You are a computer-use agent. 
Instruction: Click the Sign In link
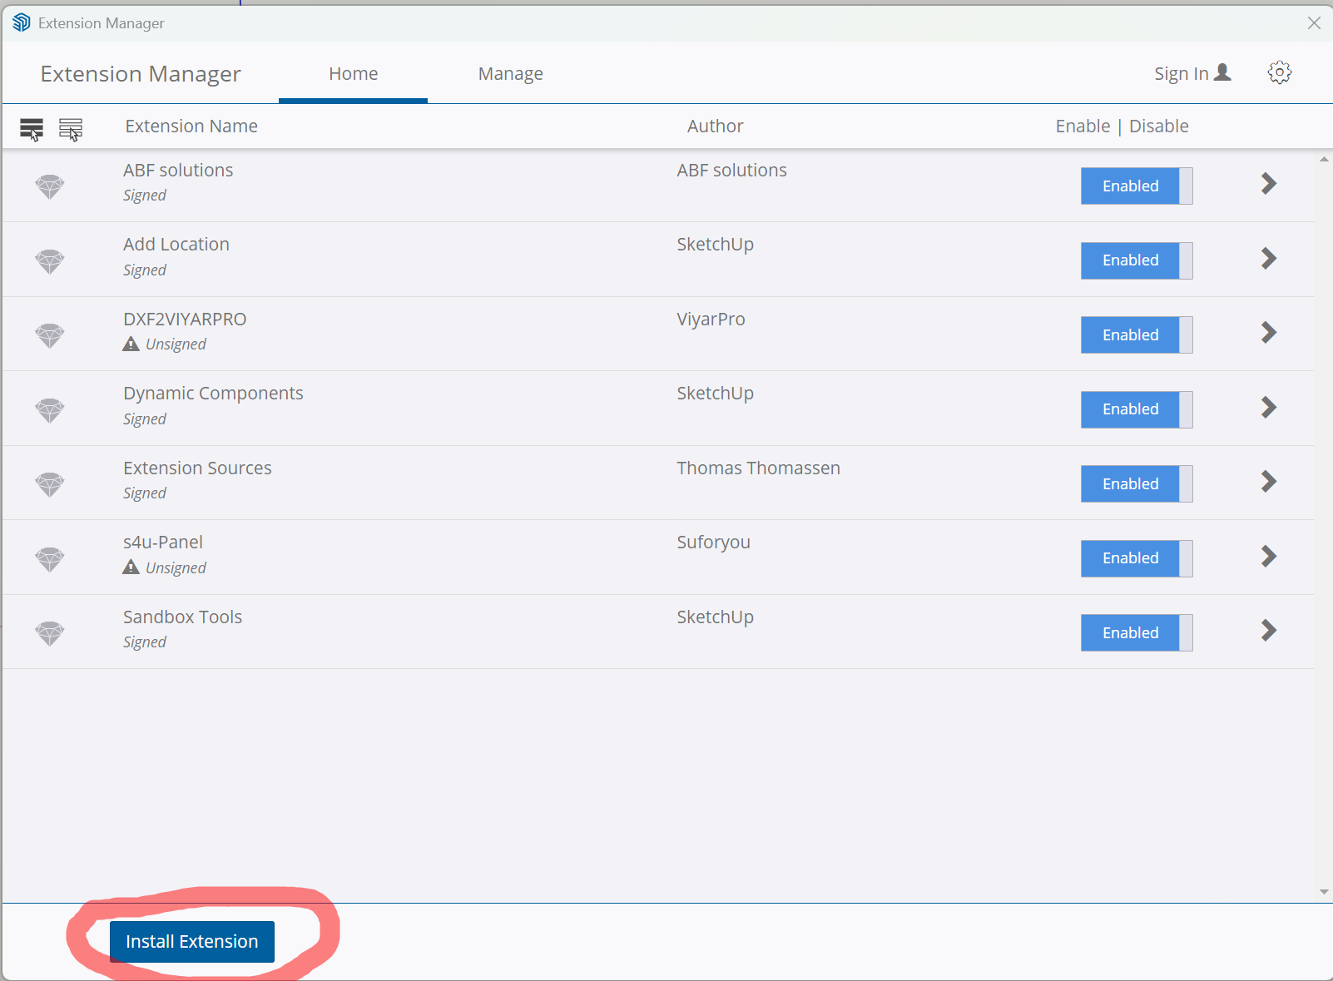(x=1181, y=74)
